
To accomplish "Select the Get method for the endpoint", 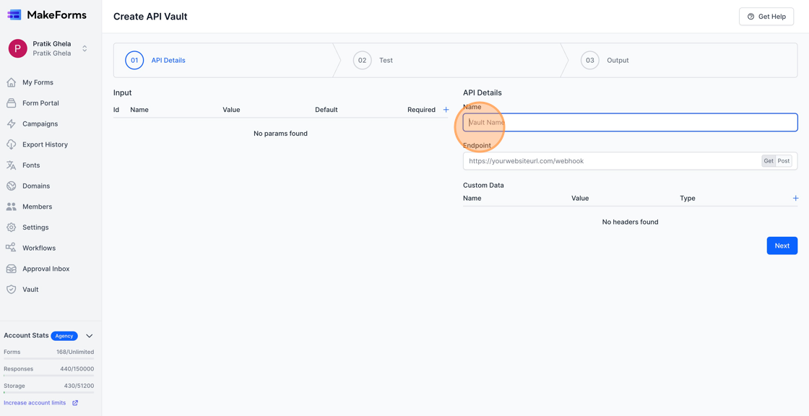I will point(769,160).
